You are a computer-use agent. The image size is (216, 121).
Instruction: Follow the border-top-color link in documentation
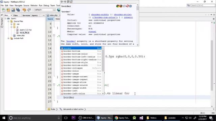105,17
